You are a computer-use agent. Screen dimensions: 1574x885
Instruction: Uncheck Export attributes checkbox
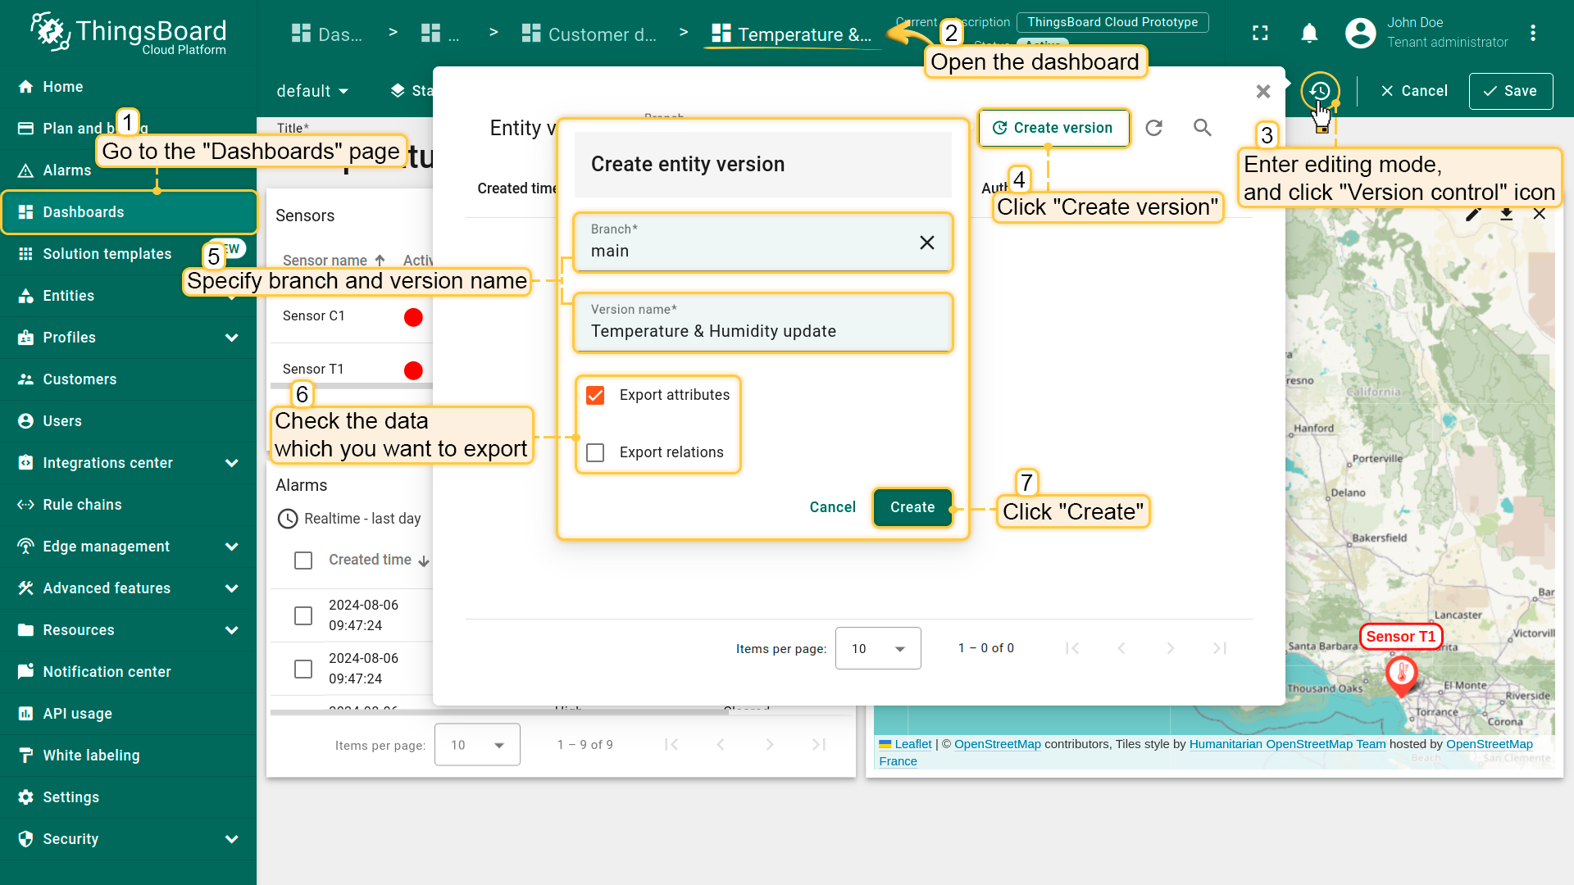point(595,396)
